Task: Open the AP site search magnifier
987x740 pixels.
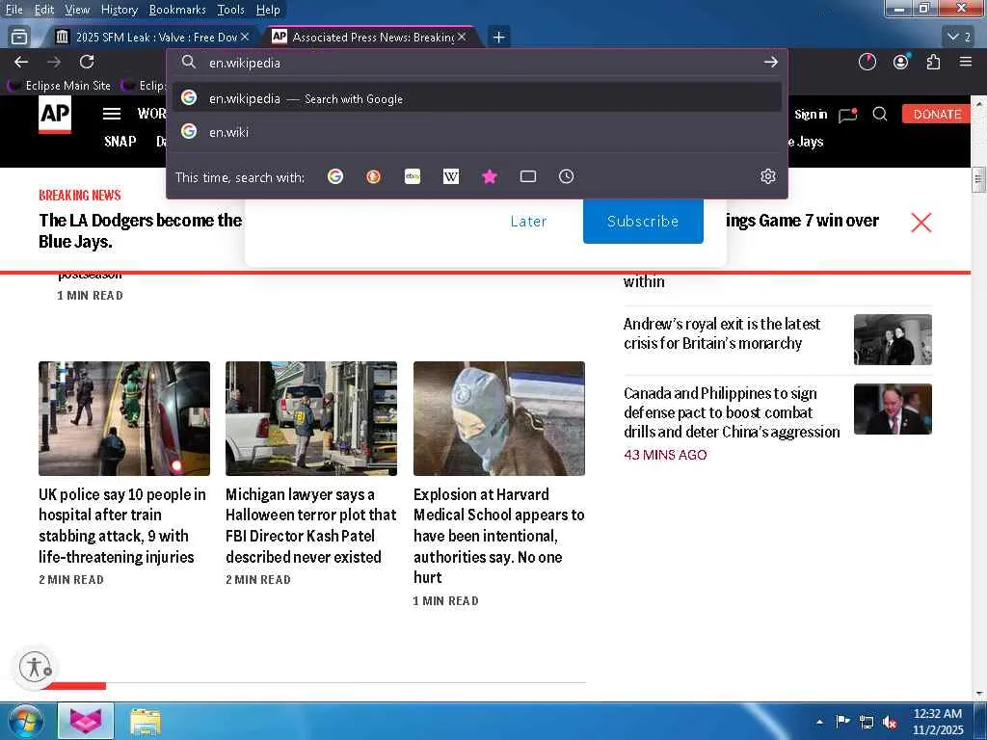Action: coord(880,114)
